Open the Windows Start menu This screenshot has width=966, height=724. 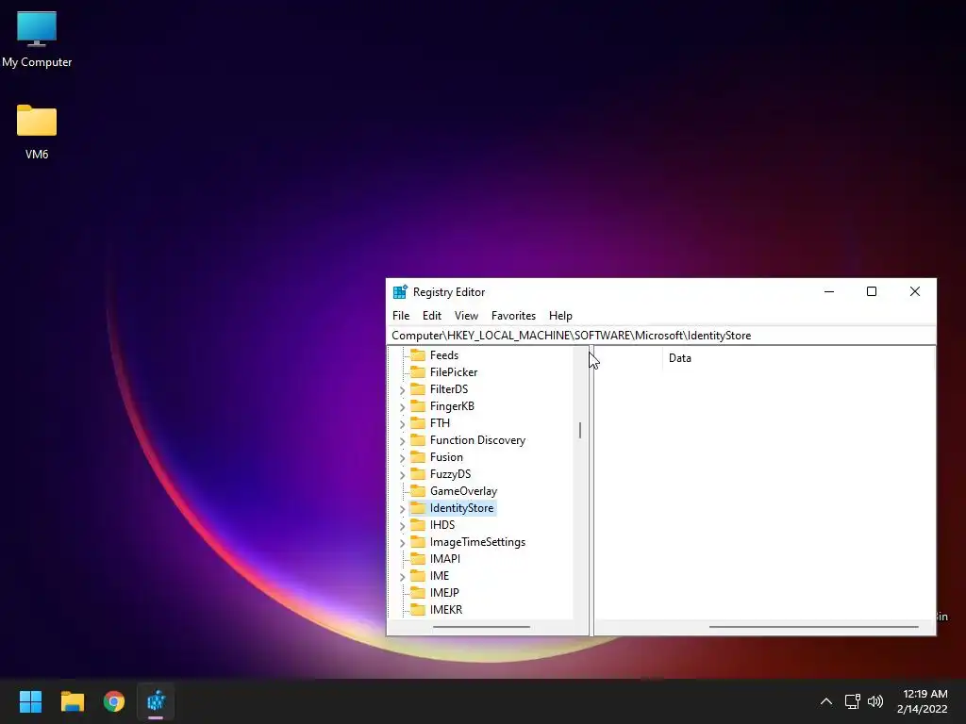click(x=30, y=701)
